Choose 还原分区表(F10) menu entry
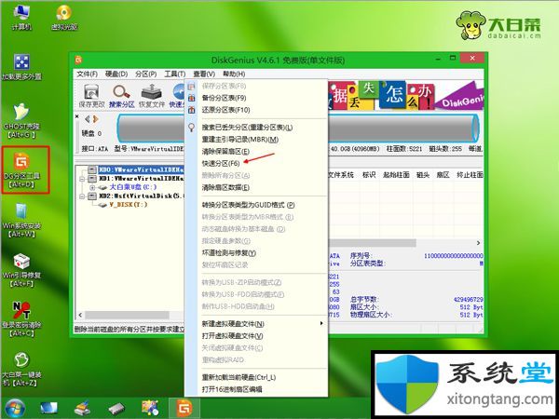 pos(256,110)
